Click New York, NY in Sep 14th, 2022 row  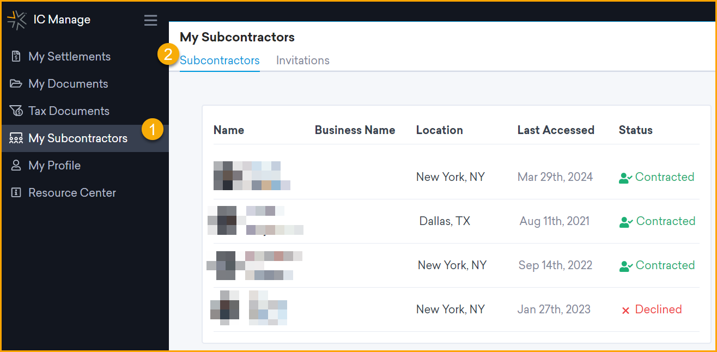pyautogui.click(x=452, y=265)
